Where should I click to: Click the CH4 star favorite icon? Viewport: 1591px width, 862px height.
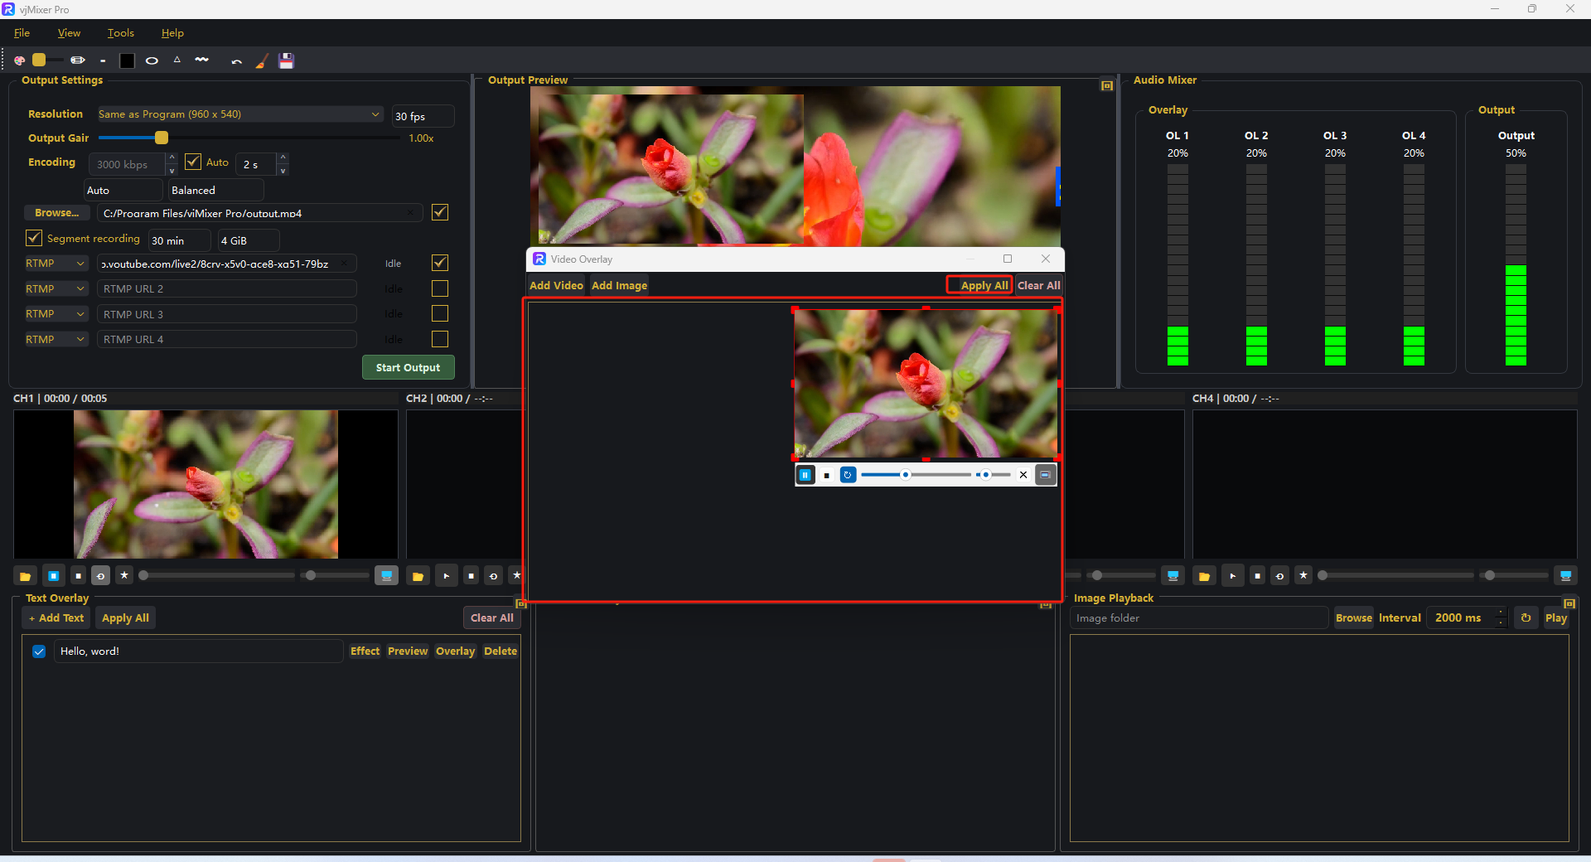pyautogui.click(x=1303, y=575)
